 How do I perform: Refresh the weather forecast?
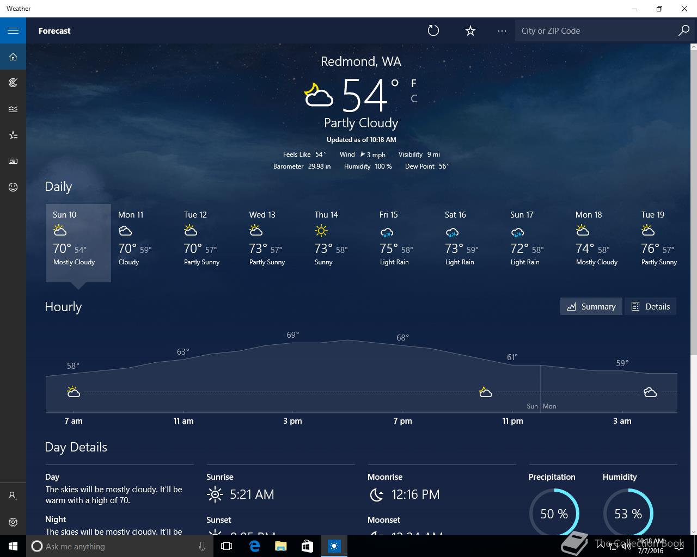[433, 30]
